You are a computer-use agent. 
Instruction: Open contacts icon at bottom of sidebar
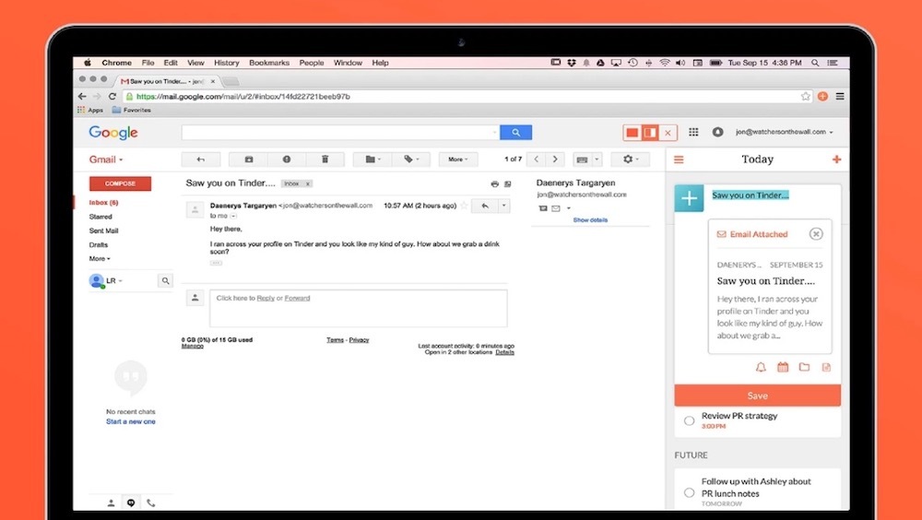pyautogui.click(x=111, y=502)
